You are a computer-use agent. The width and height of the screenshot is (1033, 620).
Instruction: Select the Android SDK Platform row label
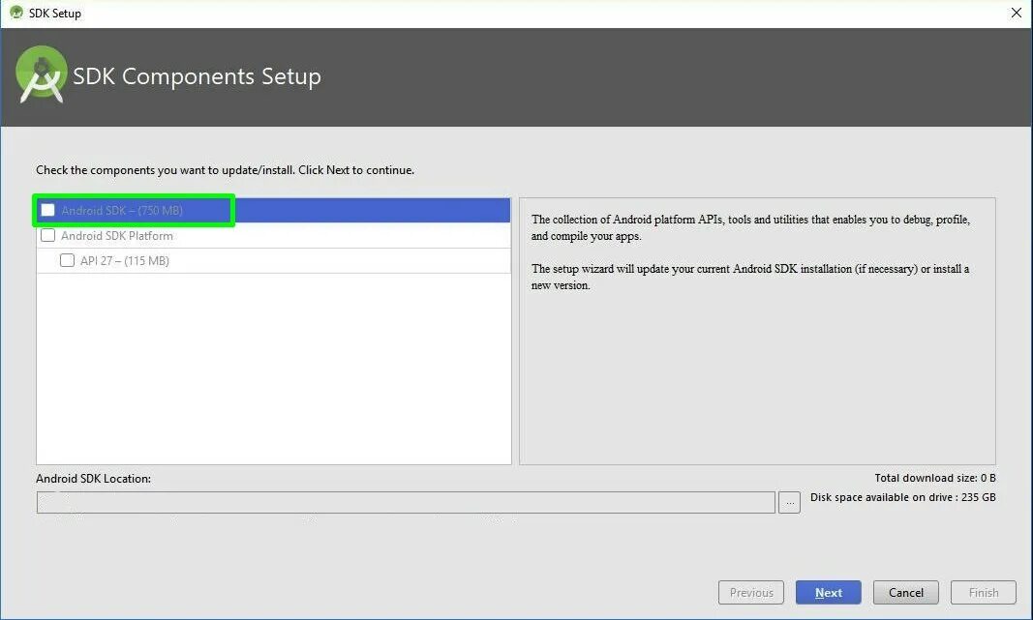[x=117, y=236]
